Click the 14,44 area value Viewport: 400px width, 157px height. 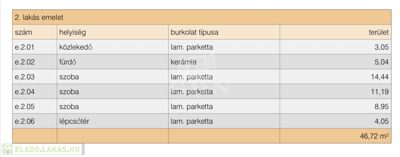379,77
